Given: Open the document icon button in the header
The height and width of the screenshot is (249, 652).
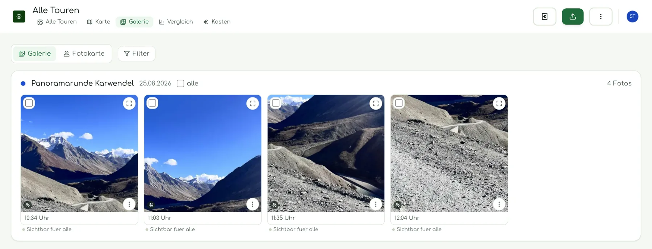Looking at the screenshot, I should click(x=544, y=17).
